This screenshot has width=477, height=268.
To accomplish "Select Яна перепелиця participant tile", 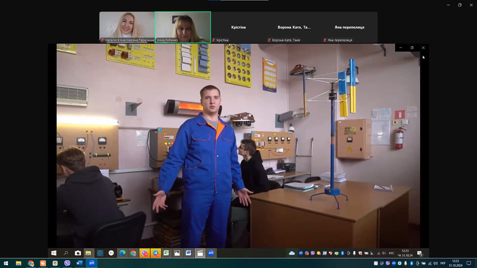I will (350, 27).
